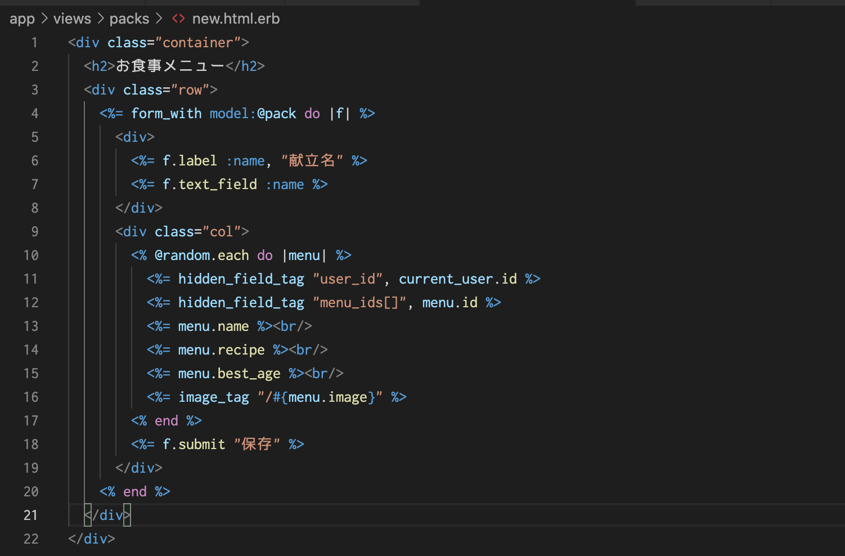Open the 'app' breadcrumb folder
Viewport: 845px width, 556px height.
(22, 19)
